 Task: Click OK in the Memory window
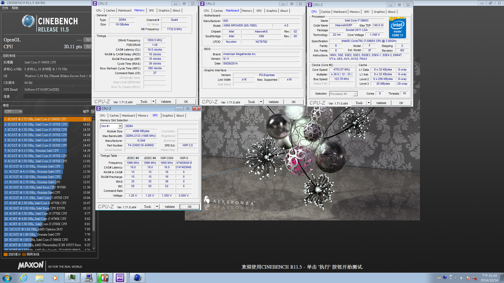[x=186, y=102]
